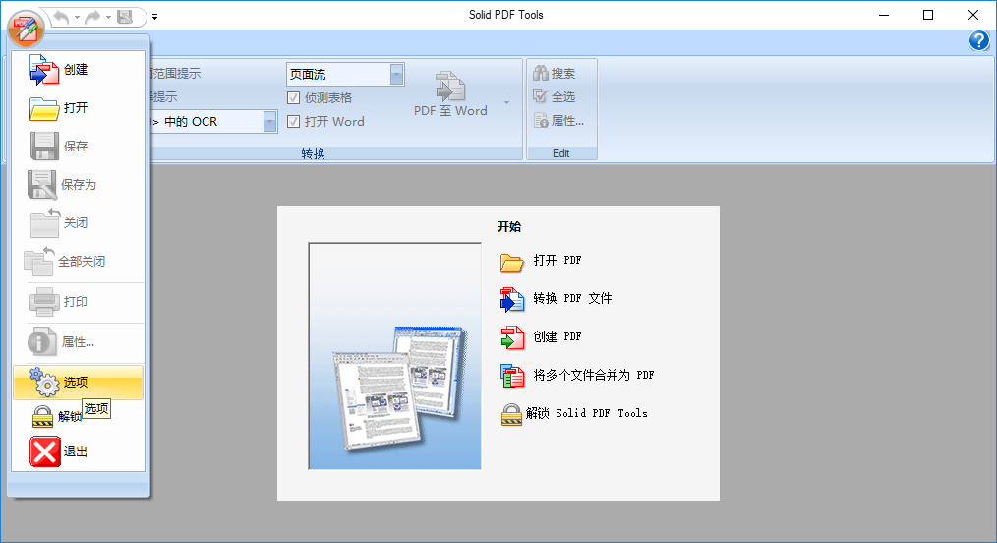The height and width of the screenshot is (543, 997).
Task: Maximize the Solid PDF Tools window
Action: (x=928, y=15)
